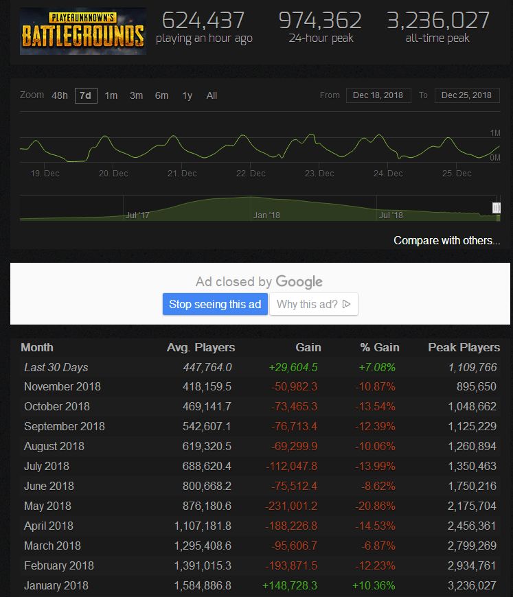Edit the From date field

(378, 95)
